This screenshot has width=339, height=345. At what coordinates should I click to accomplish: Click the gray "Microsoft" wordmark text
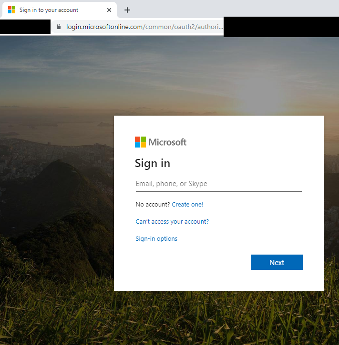point(167,142)
